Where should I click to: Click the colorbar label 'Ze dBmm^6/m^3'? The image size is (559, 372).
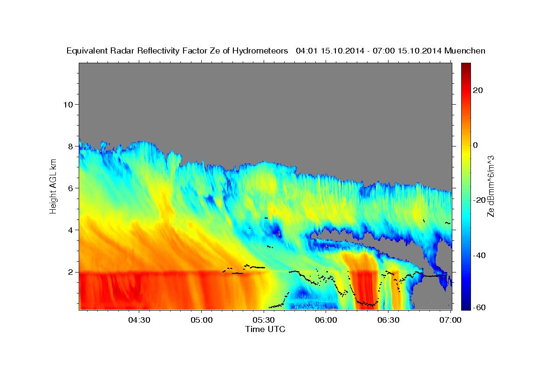491,186
